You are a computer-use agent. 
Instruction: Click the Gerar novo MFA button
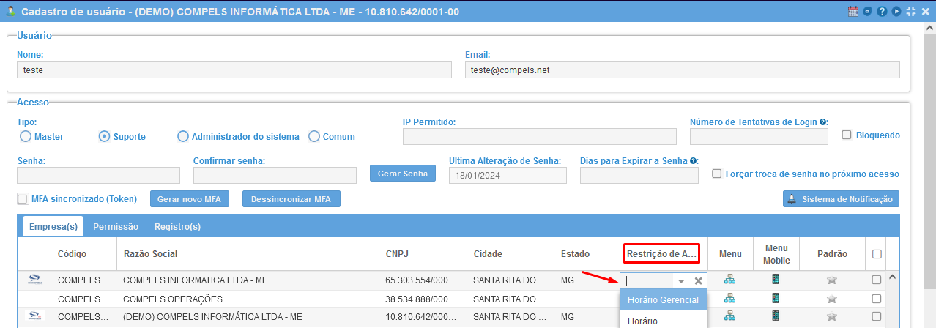[x=190, y=199]
